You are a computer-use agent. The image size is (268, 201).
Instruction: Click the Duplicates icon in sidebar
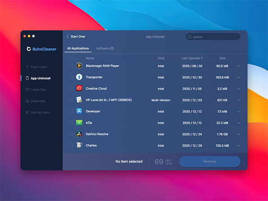tap(27, 101)
